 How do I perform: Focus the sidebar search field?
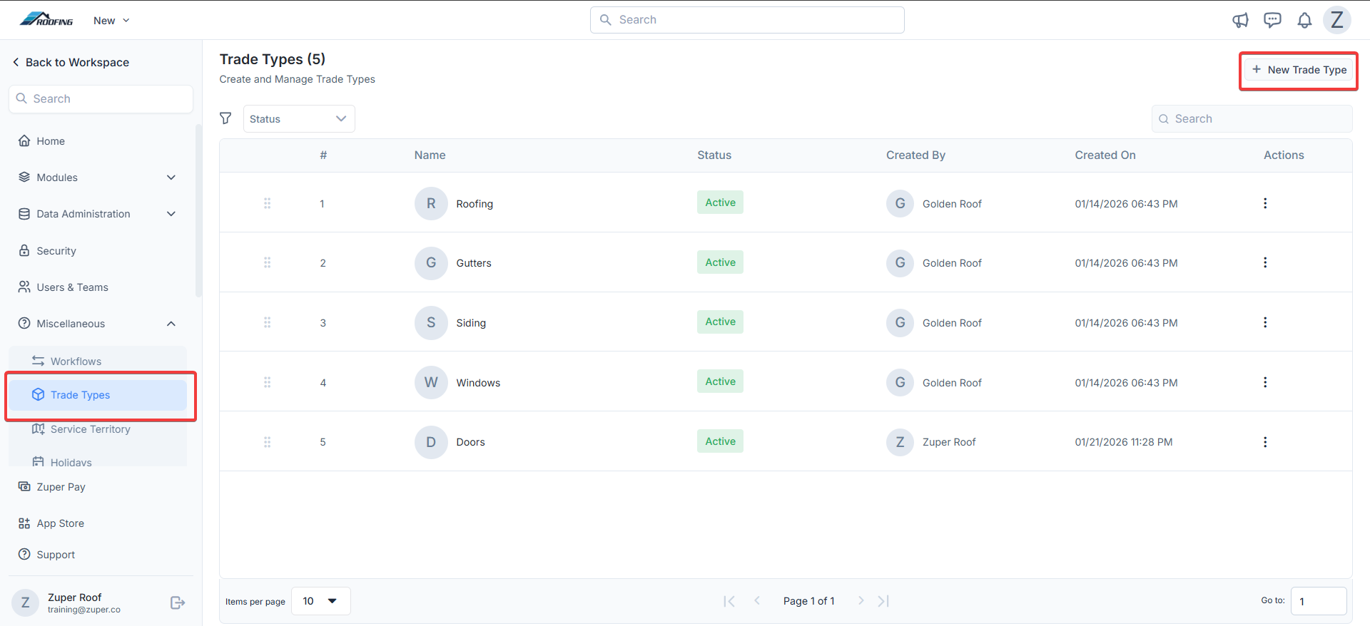coord(101,99)
